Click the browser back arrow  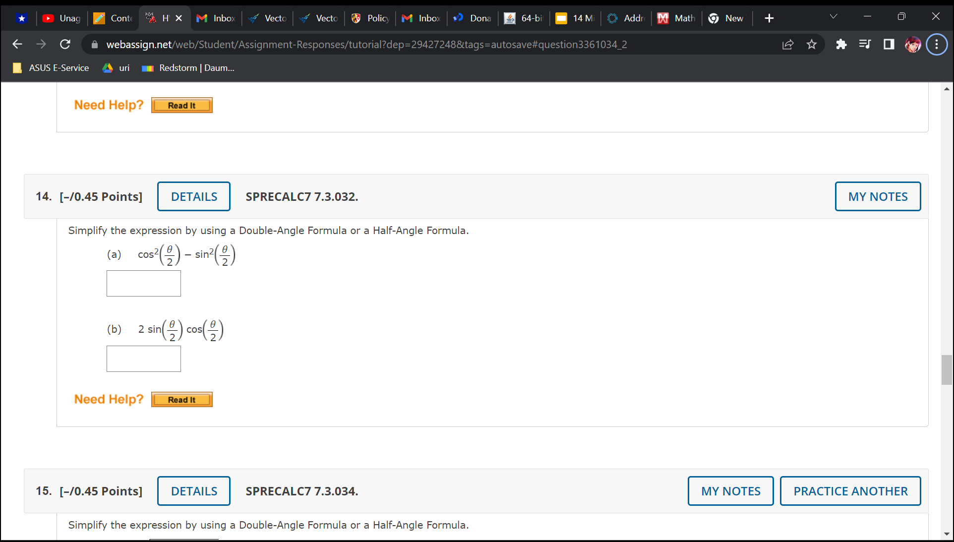[17, 45]
